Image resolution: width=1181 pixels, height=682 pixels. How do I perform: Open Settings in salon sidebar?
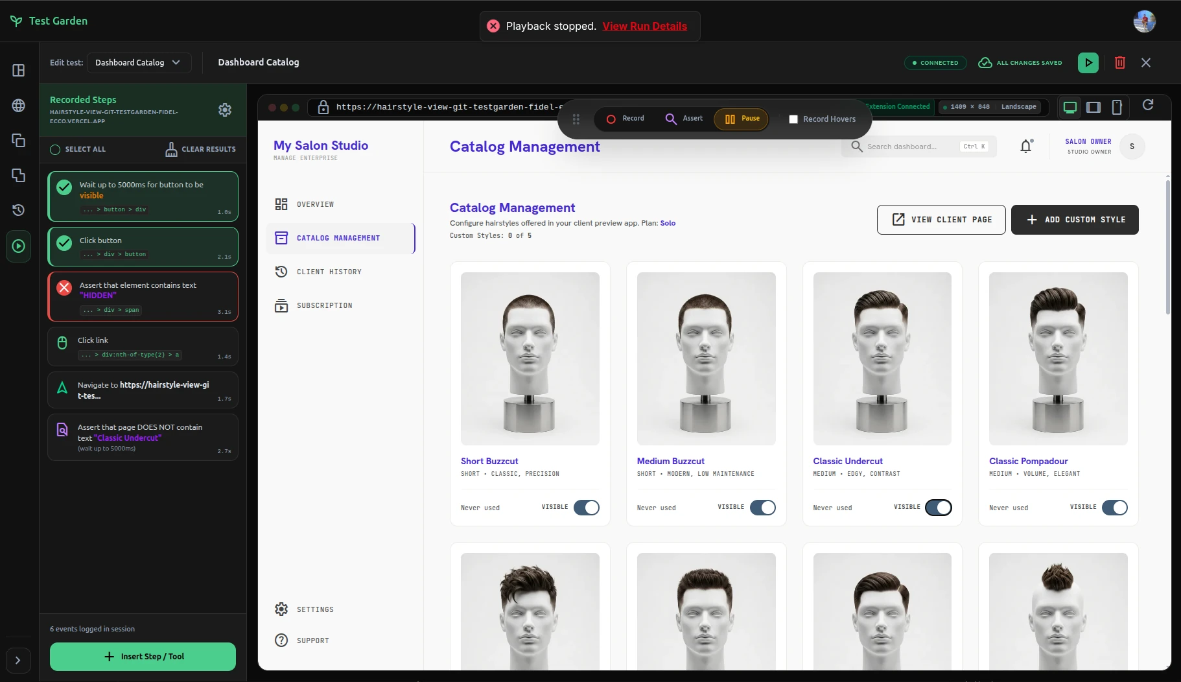pyautogui.click(x=340, y=609)
